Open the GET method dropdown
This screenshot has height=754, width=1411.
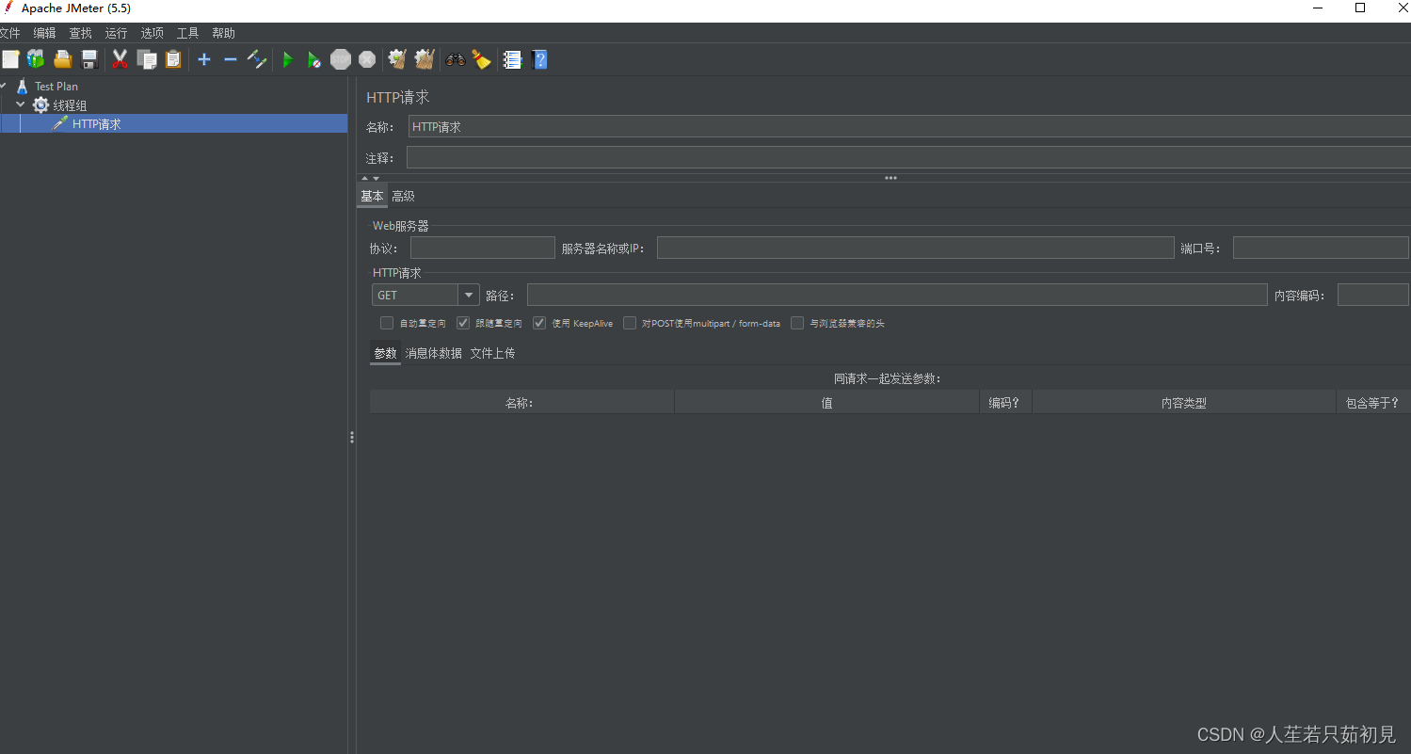[x=469, y=296]
